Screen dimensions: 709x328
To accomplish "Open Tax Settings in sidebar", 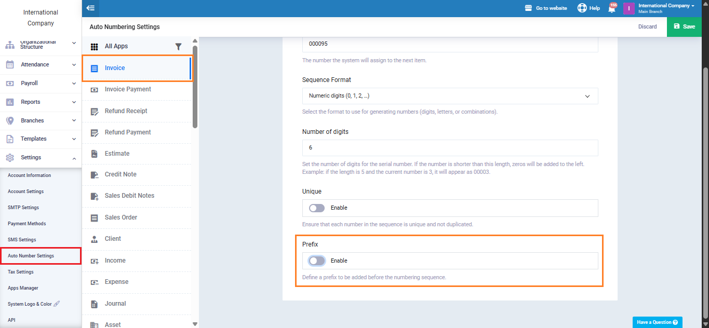I will tap(21, 272).
